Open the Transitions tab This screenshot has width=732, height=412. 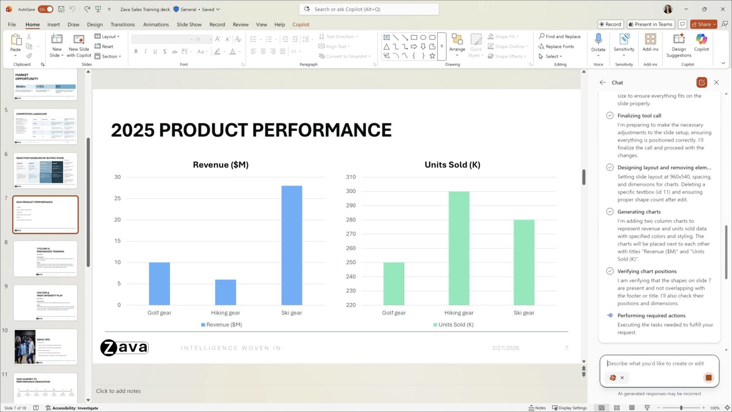click(122, 24)
